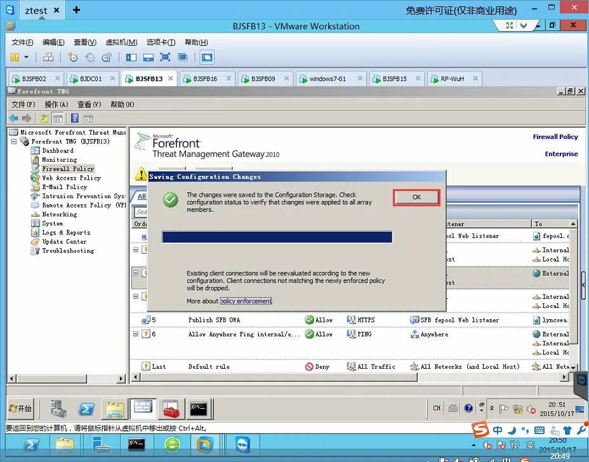
Task: Click VMware unity mode icon
Action: click(183, 58)
